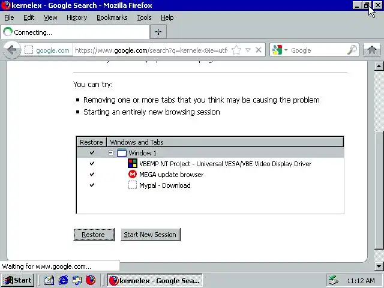Click the page scrollbar up arrow
Image resolution: width=384 pixels, height=288 pixels.
click(379, 66)
